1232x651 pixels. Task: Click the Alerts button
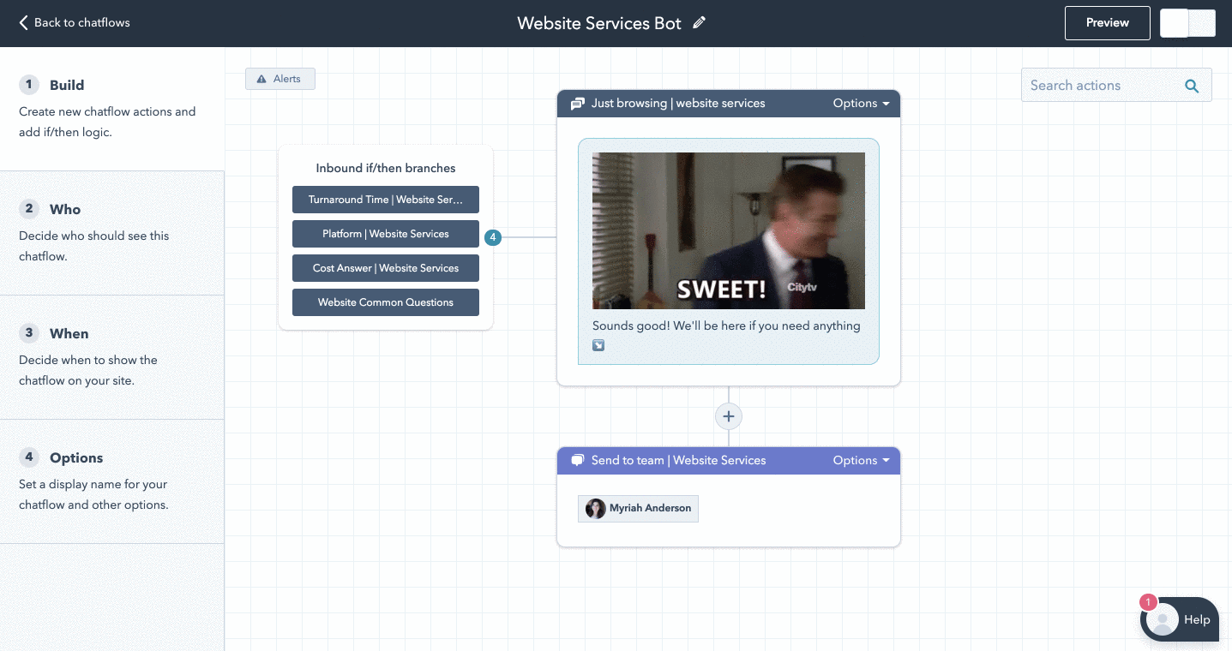(280, 79)
